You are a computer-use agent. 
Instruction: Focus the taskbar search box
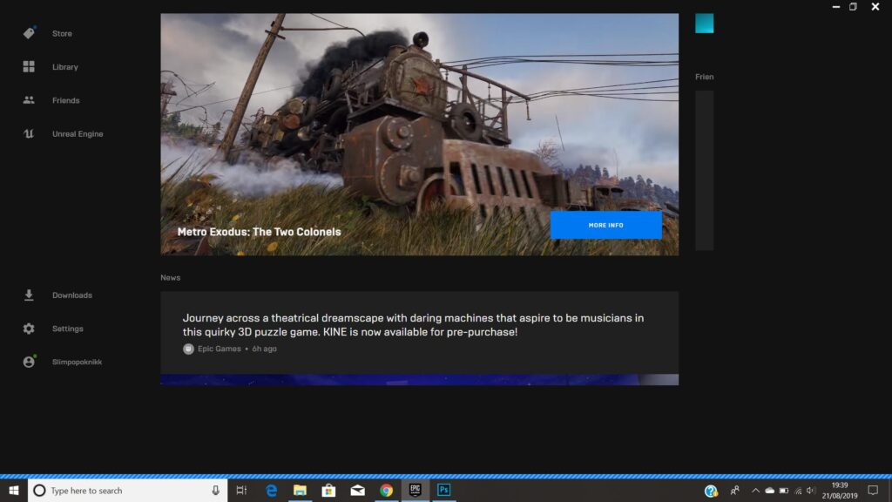coord(127,491)
